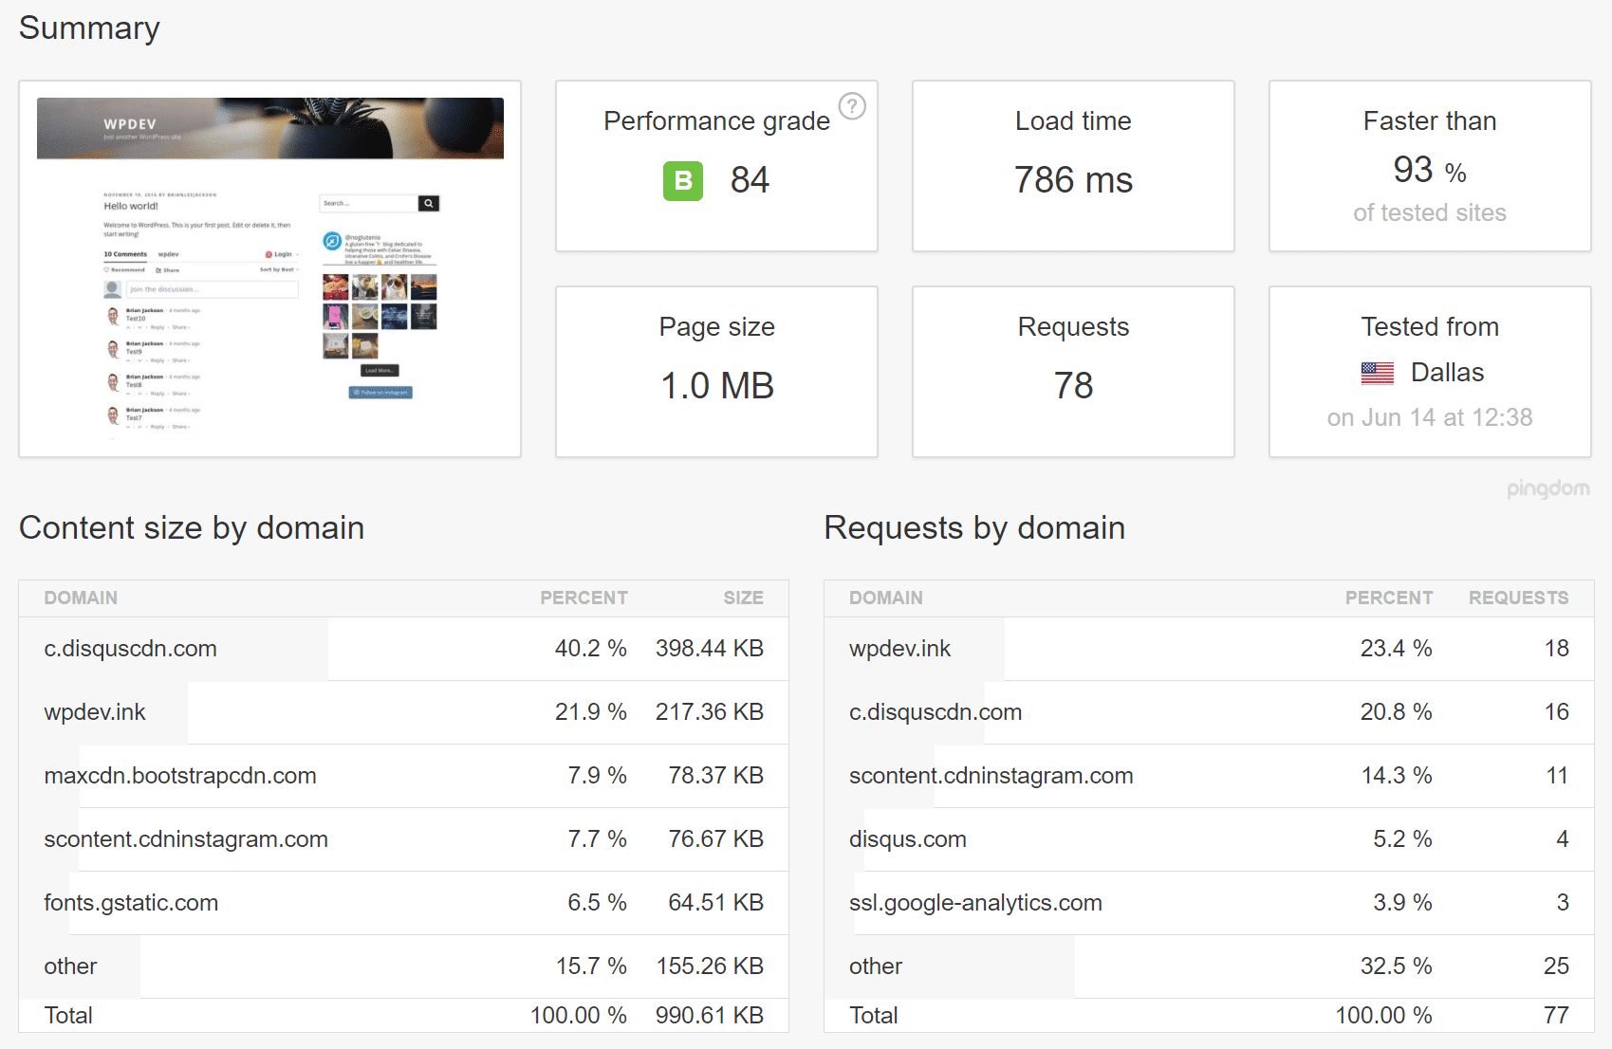The height and width of the screenshot is (1049, 1612).
Task: Click the question mark help icon on Performance grade
Action: (x=852, y=107)
